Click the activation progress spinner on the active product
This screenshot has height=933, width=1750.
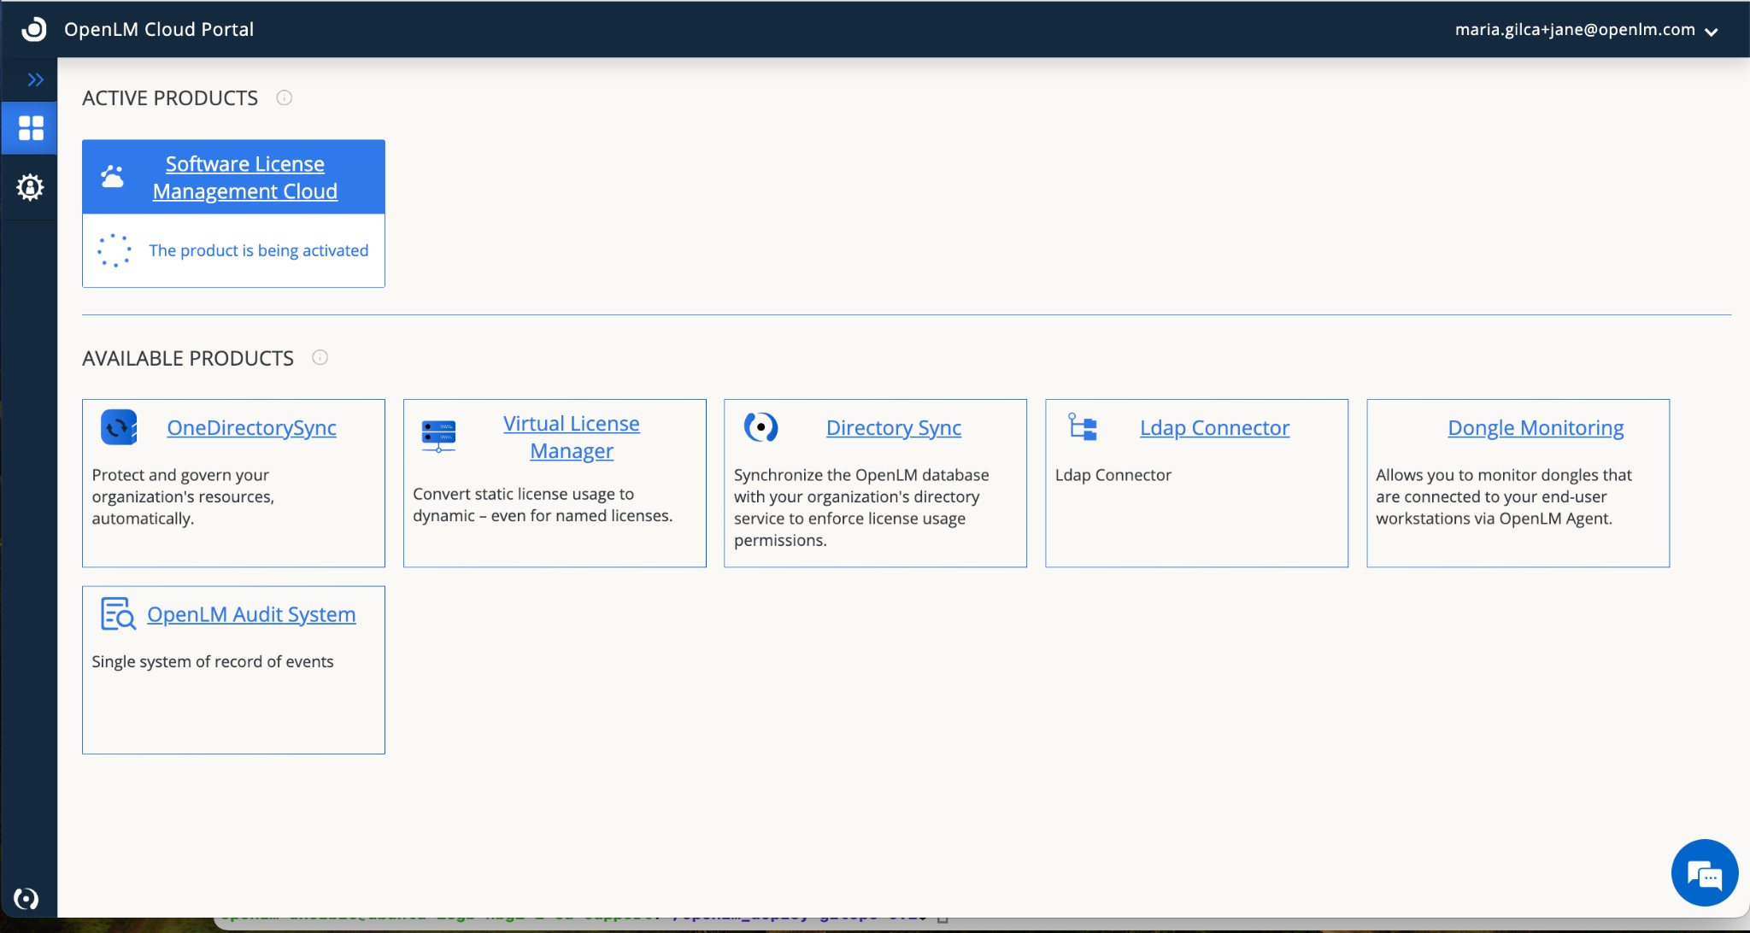coord(115,249)
